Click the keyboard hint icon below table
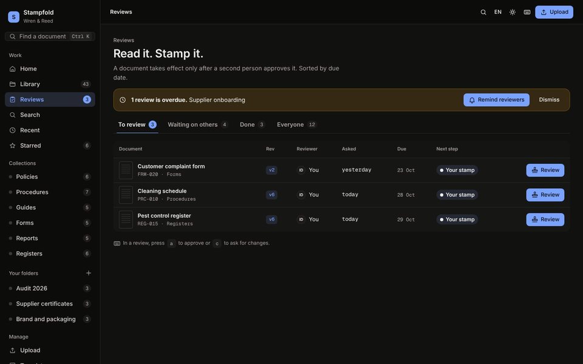The height and width of the screenshot is (364, 583). [117, 243]
